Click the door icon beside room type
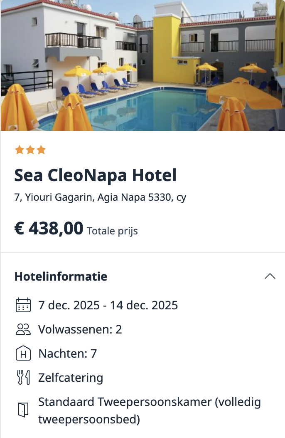 tap(23, 410)
